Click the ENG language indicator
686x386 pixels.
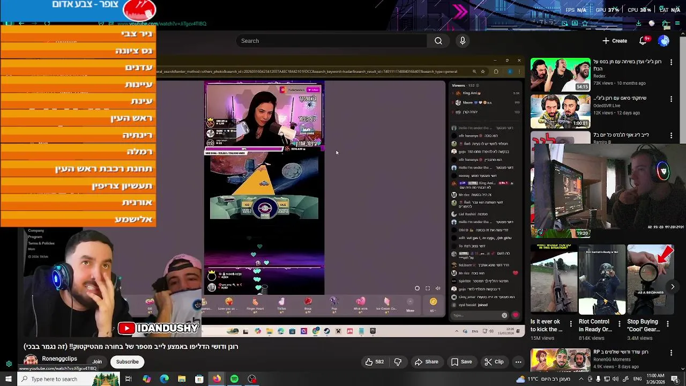click(637, 379)
